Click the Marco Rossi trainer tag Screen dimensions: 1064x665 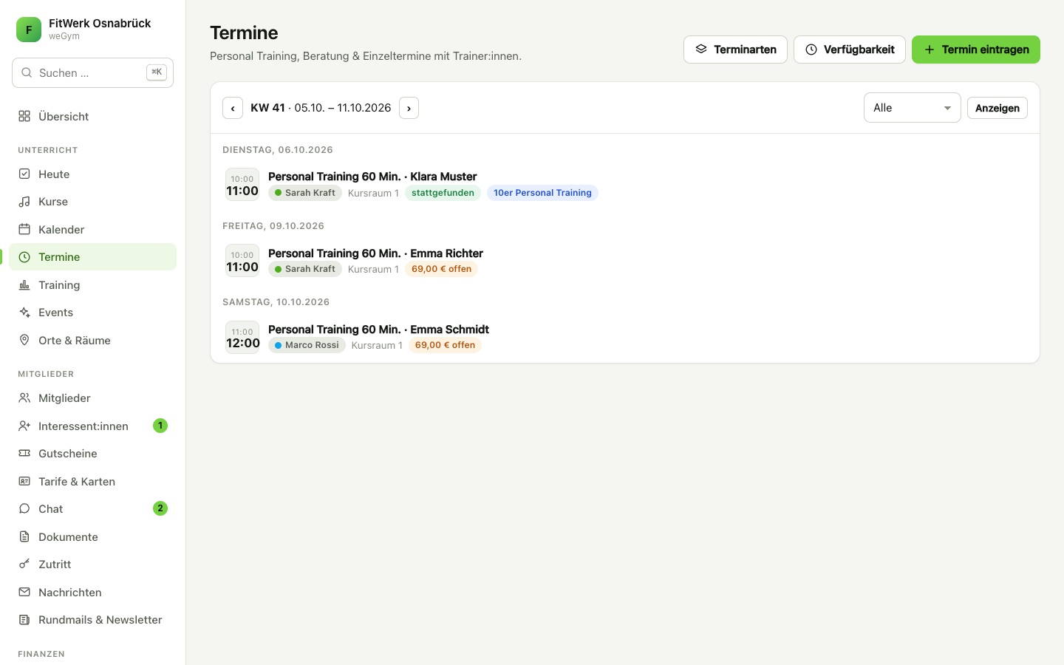(307, 345)
